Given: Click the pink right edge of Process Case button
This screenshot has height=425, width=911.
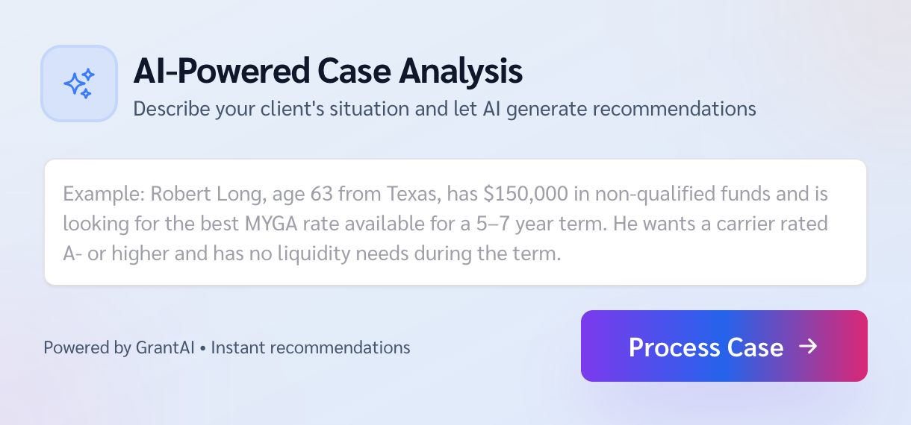Looking at the screenshot, I should tap(857, 346).
